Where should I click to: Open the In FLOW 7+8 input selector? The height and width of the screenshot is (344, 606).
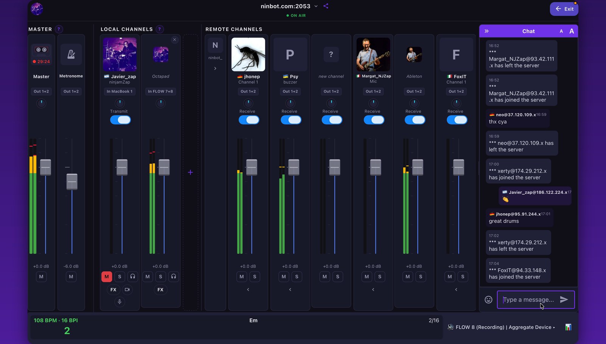pyautogui.click(x=160, y=91)
